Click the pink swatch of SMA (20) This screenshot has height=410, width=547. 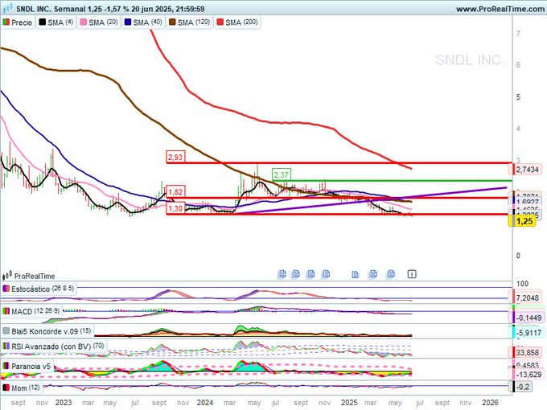point(84,23)
